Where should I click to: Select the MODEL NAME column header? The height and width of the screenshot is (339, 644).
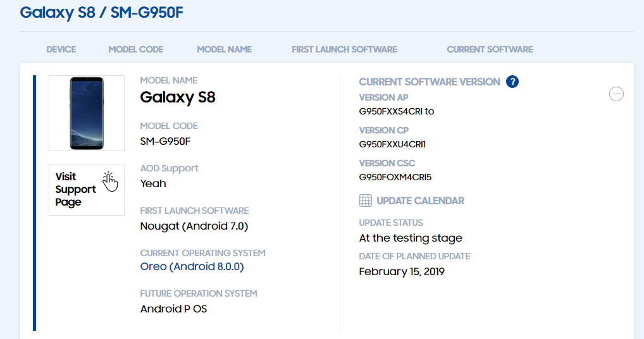224,50
